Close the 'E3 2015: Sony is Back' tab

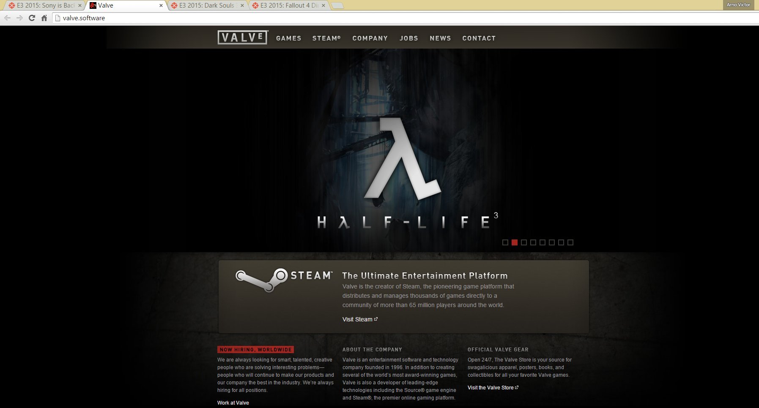pyautogui.click(x=80, y=5)
